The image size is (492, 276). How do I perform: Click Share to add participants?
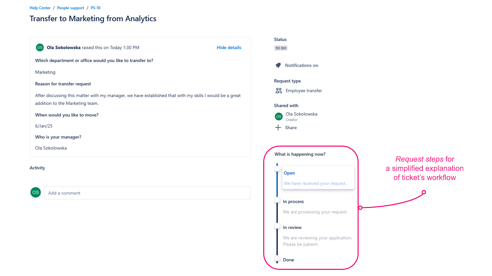(x=290, y=127)
